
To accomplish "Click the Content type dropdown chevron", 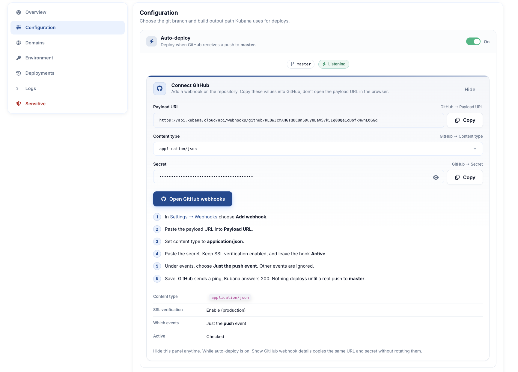I will [x=475, y=149].
